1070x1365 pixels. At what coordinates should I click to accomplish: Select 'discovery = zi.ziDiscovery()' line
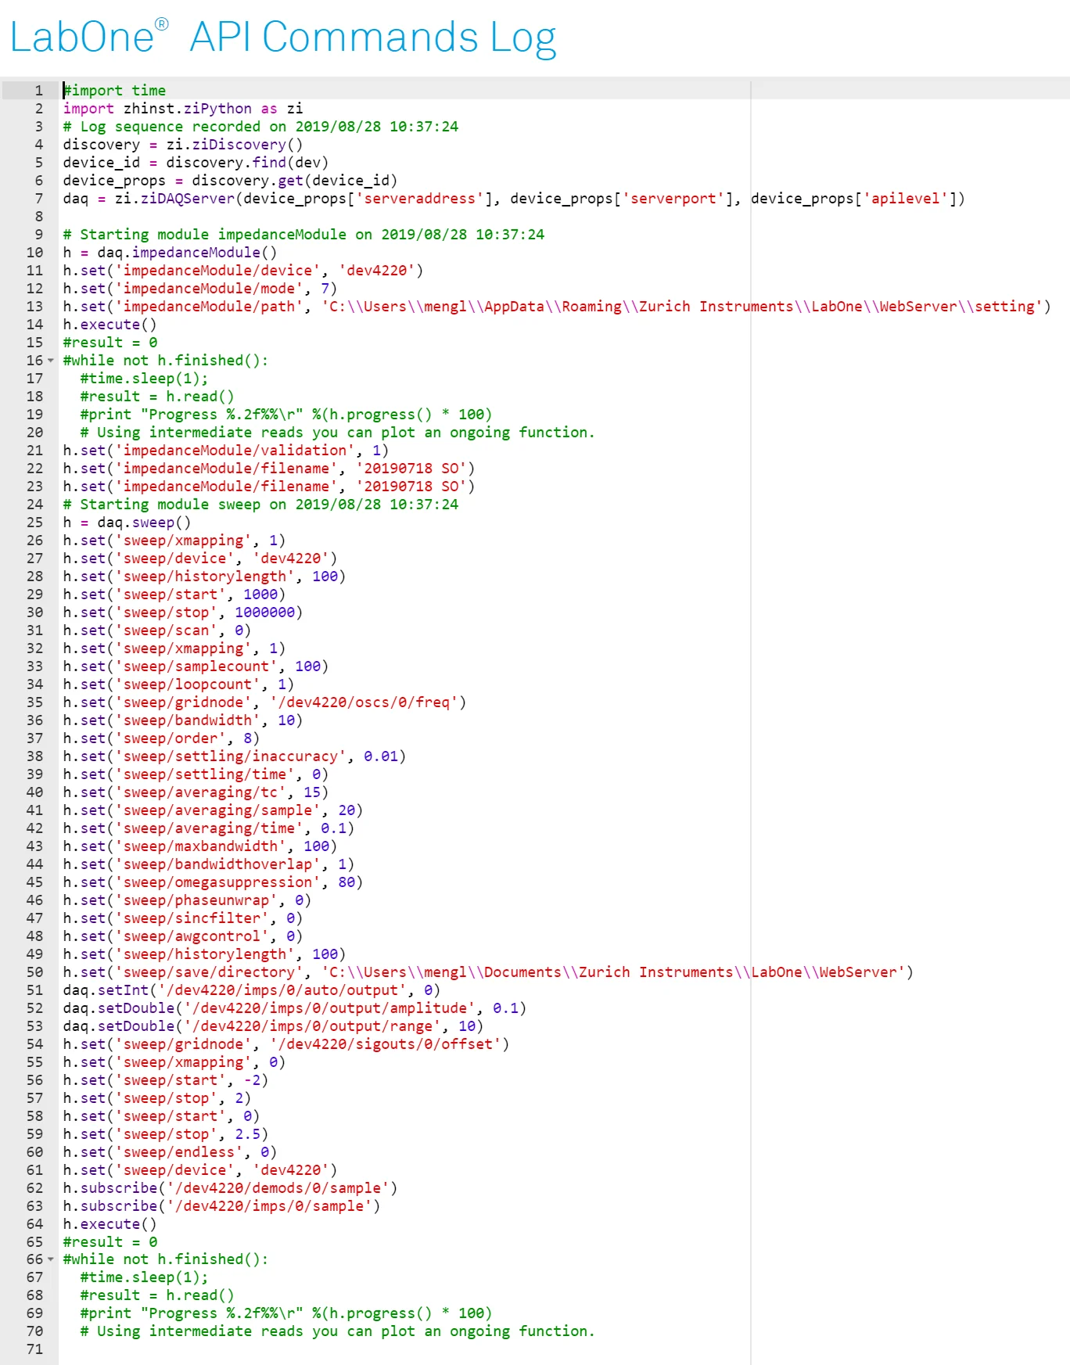tap(183, 145)
